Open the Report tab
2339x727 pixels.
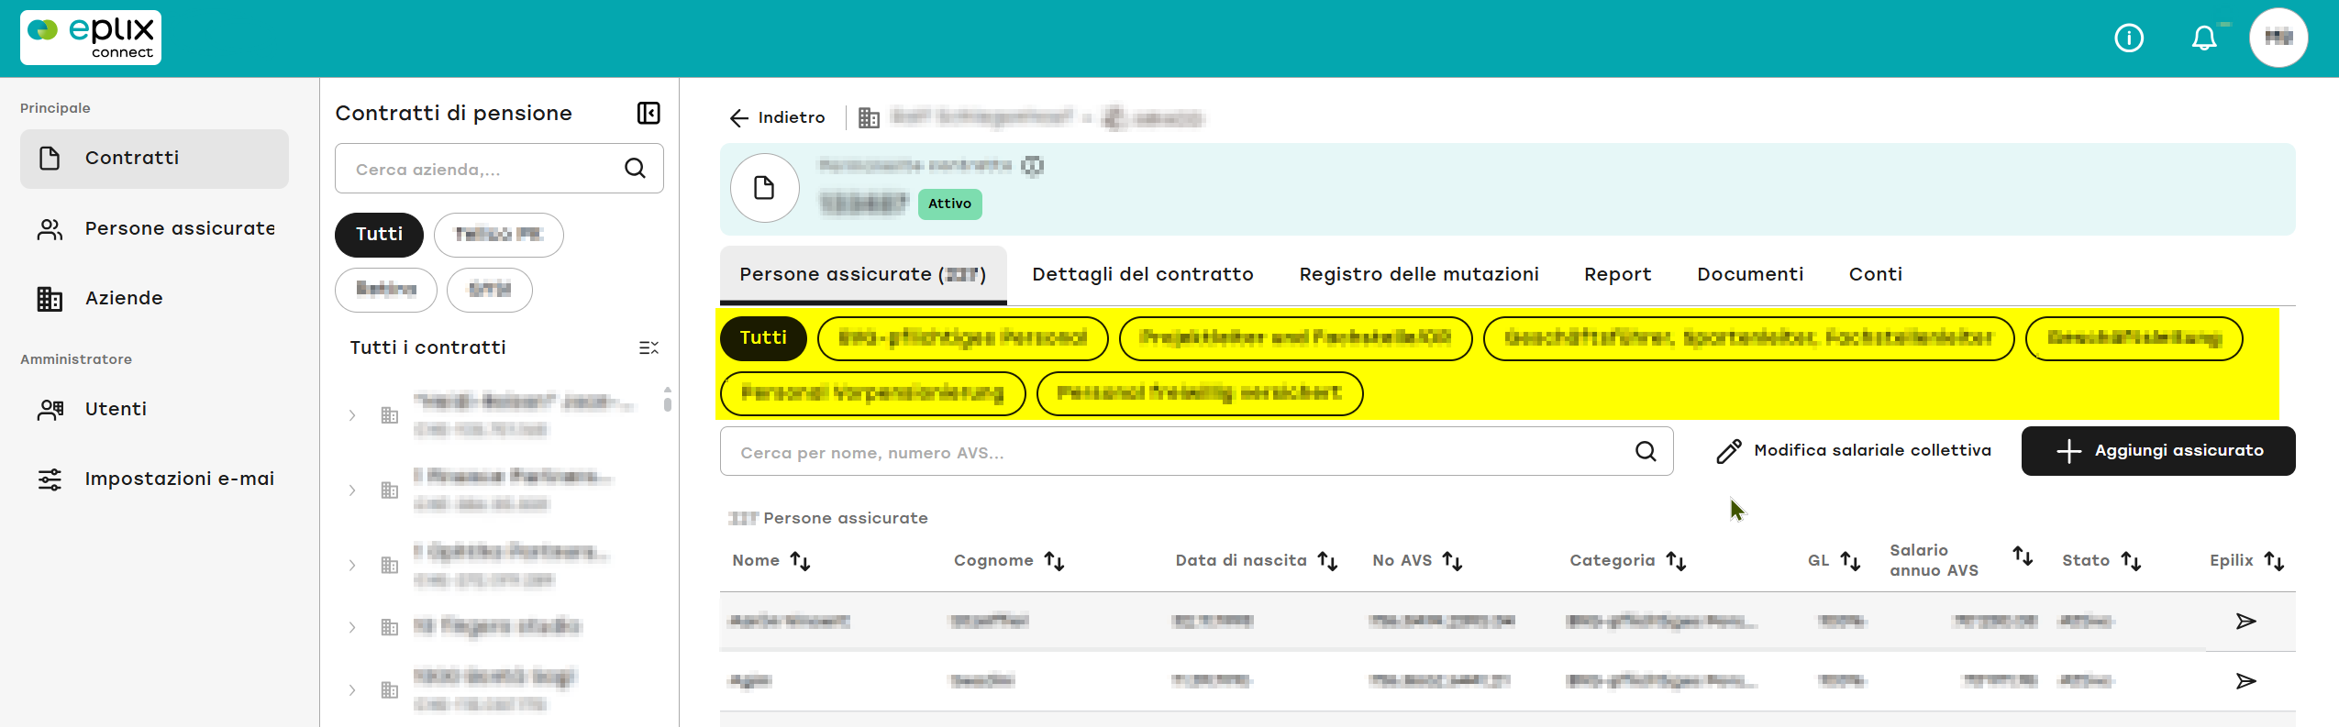1617,274
